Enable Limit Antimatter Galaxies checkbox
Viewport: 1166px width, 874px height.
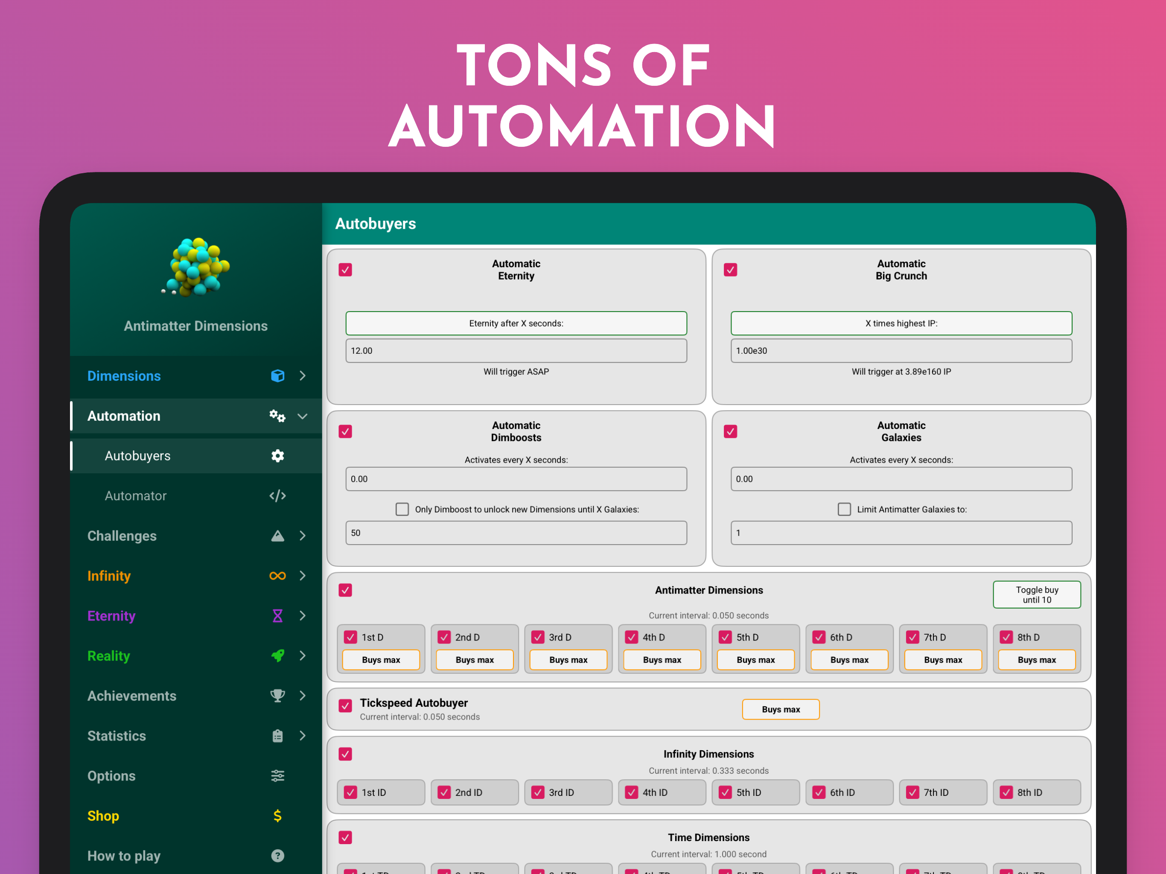click(x=845, y=509)
